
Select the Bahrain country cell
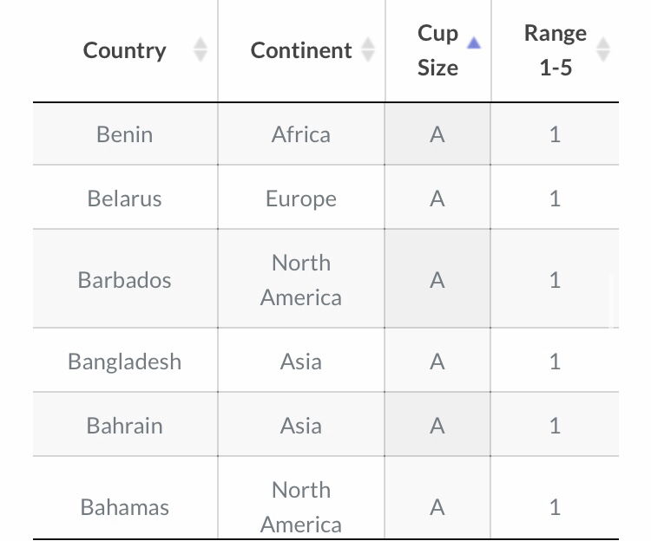point(125,425)
